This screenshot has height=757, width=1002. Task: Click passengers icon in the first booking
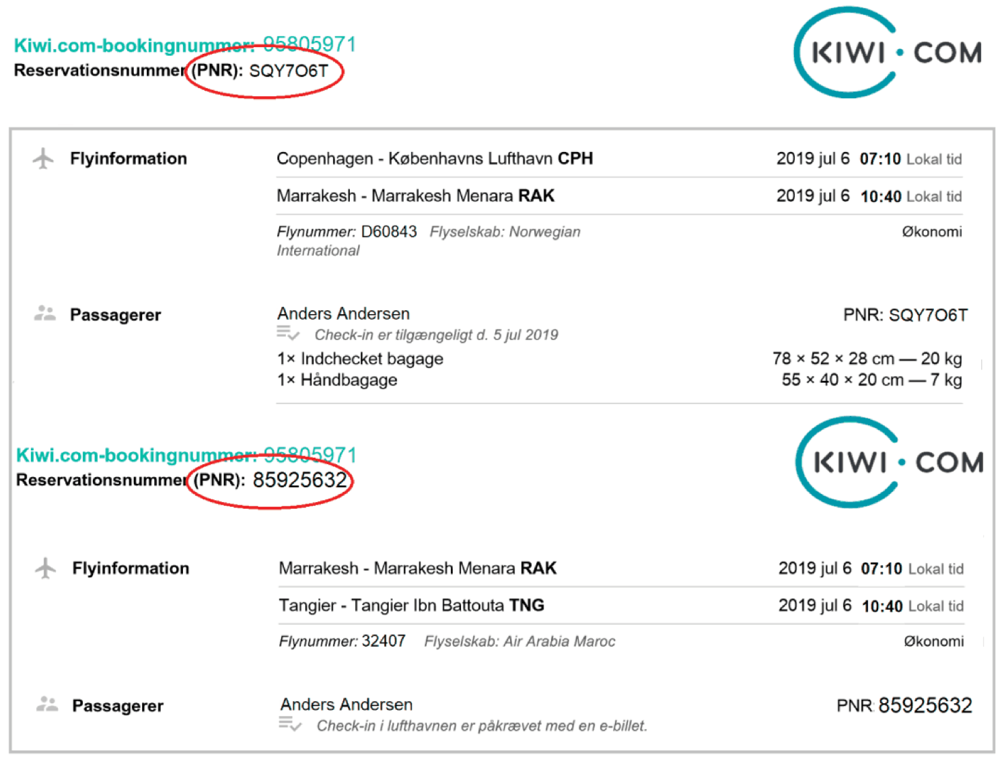(44, 314)
